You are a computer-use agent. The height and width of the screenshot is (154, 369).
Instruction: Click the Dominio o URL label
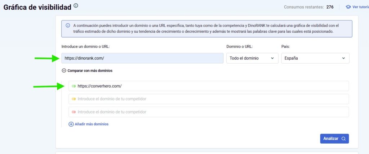[x=239, y=46]
